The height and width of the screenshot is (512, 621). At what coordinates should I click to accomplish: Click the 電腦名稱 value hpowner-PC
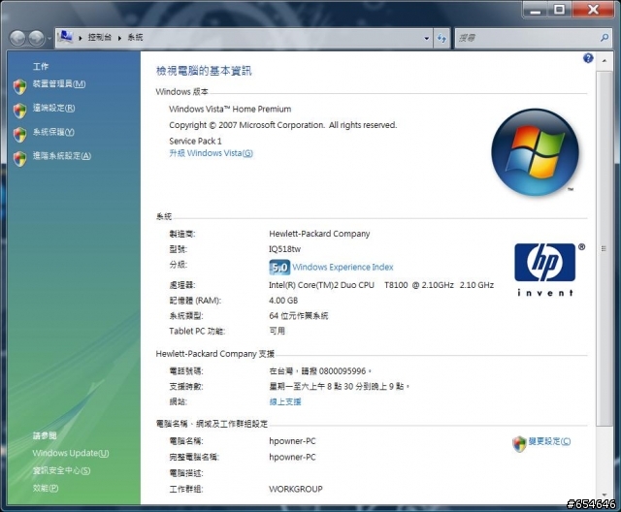coord(292,441)
